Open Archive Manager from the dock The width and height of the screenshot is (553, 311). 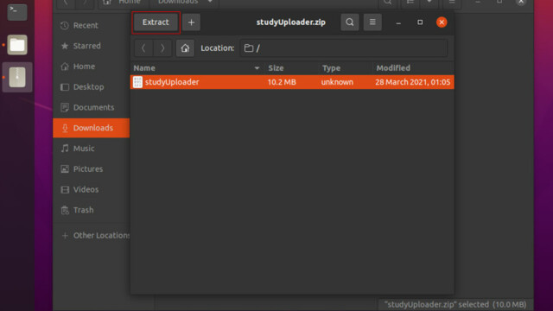coord(17,77)
